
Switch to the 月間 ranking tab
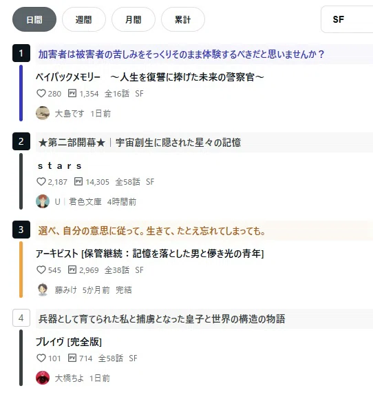point(134,19)
